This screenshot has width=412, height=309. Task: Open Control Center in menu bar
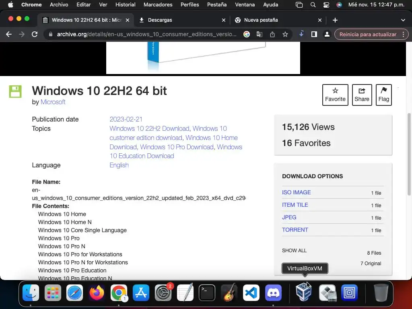click(326, 5)
